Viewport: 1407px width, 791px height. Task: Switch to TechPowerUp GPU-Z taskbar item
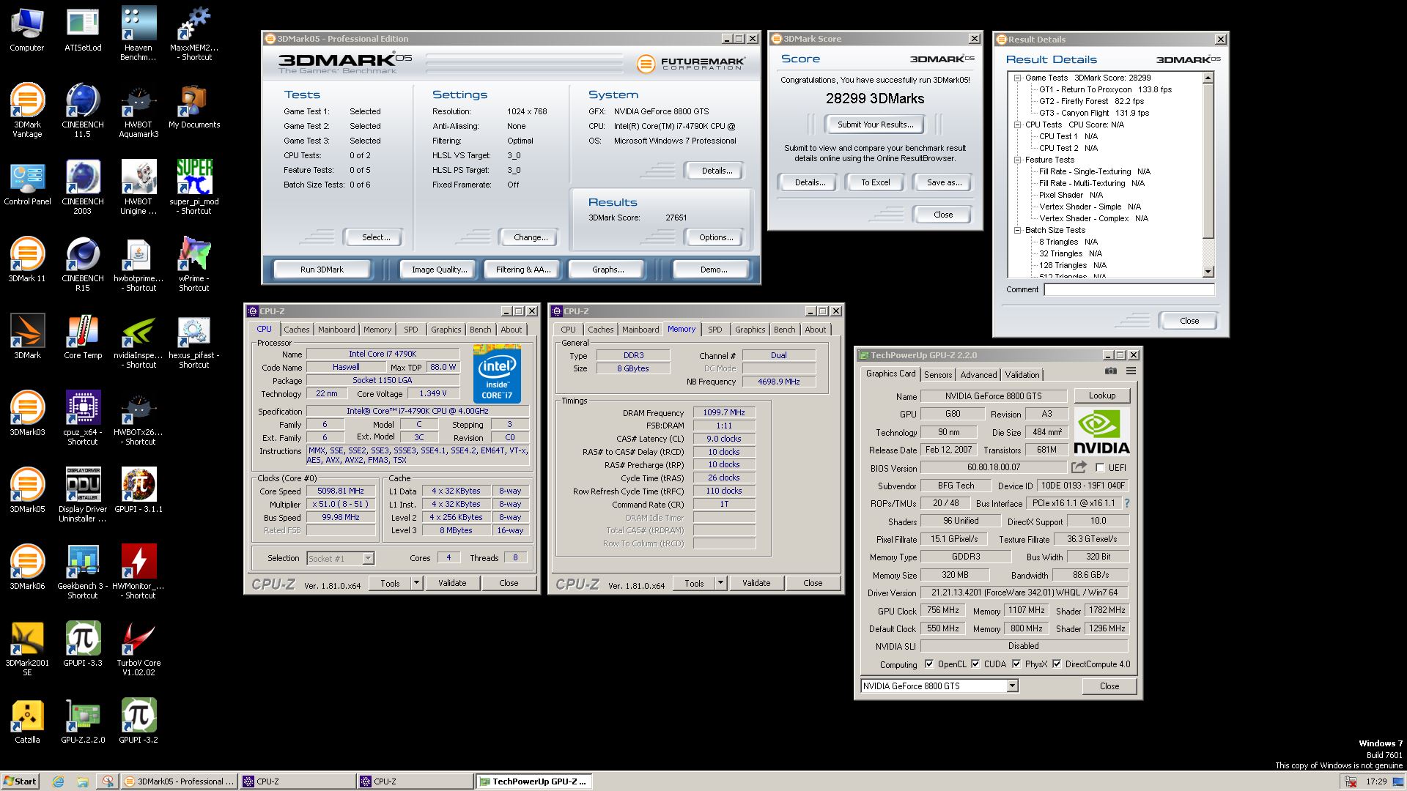pyautogui.click(x=533, y=781)
